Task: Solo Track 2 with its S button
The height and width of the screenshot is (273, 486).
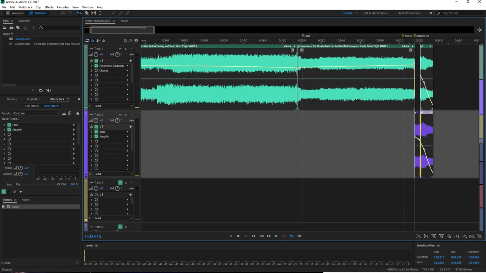Action: pos(126,115)
